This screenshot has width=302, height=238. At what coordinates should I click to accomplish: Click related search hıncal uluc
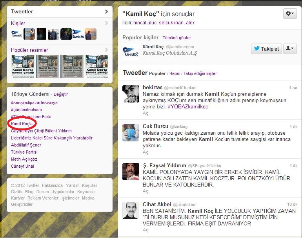pyautogui.click(x=145, y=23)
